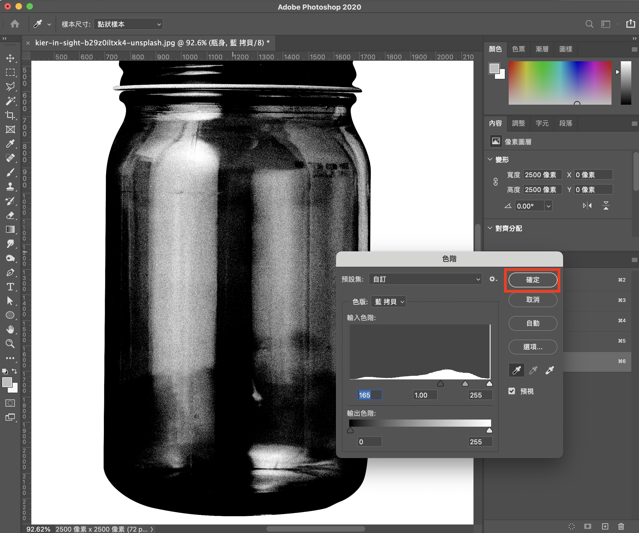Click the 自動 button

533,323
